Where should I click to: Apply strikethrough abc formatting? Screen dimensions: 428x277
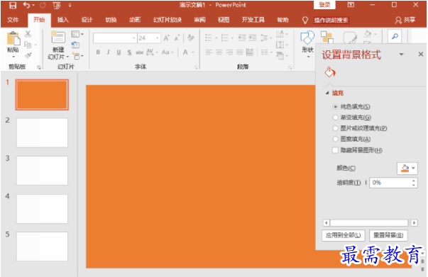(140, 52)
